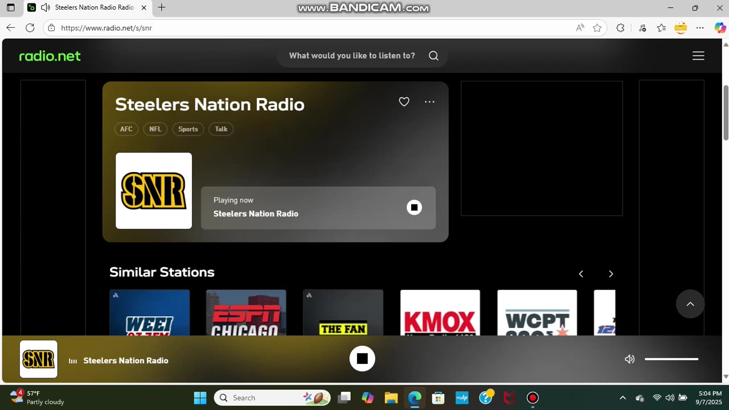Open the WEEI station card
The image size is (729, 410).
pos(149,313)
